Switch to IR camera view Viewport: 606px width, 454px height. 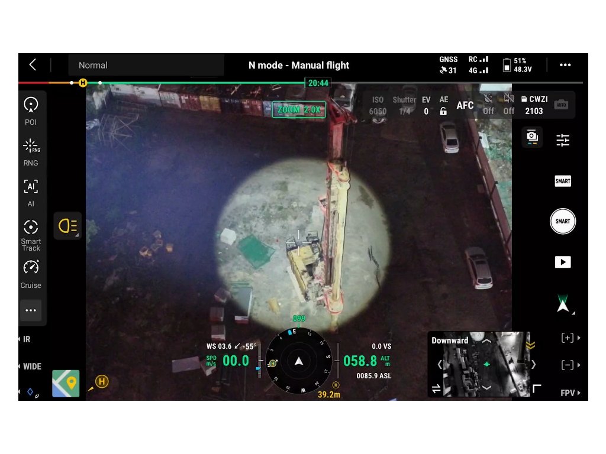tap(25, 339)
